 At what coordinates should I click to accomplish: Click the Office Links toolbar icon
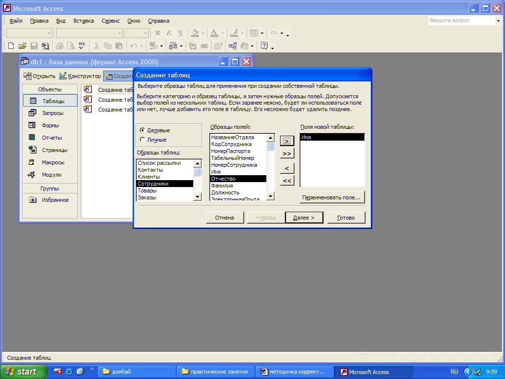pos(153,46)
